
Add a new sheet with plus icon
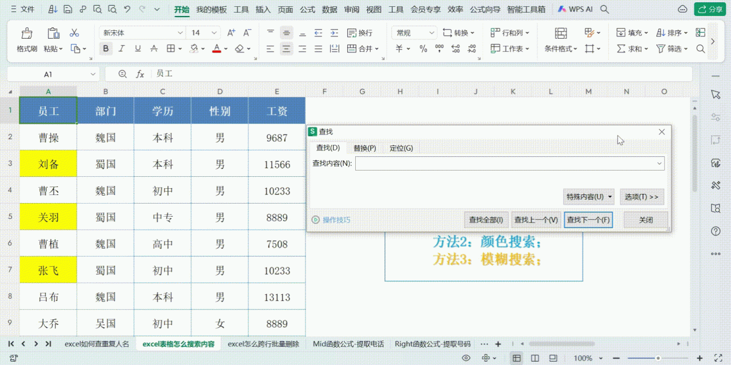(498, 344)
